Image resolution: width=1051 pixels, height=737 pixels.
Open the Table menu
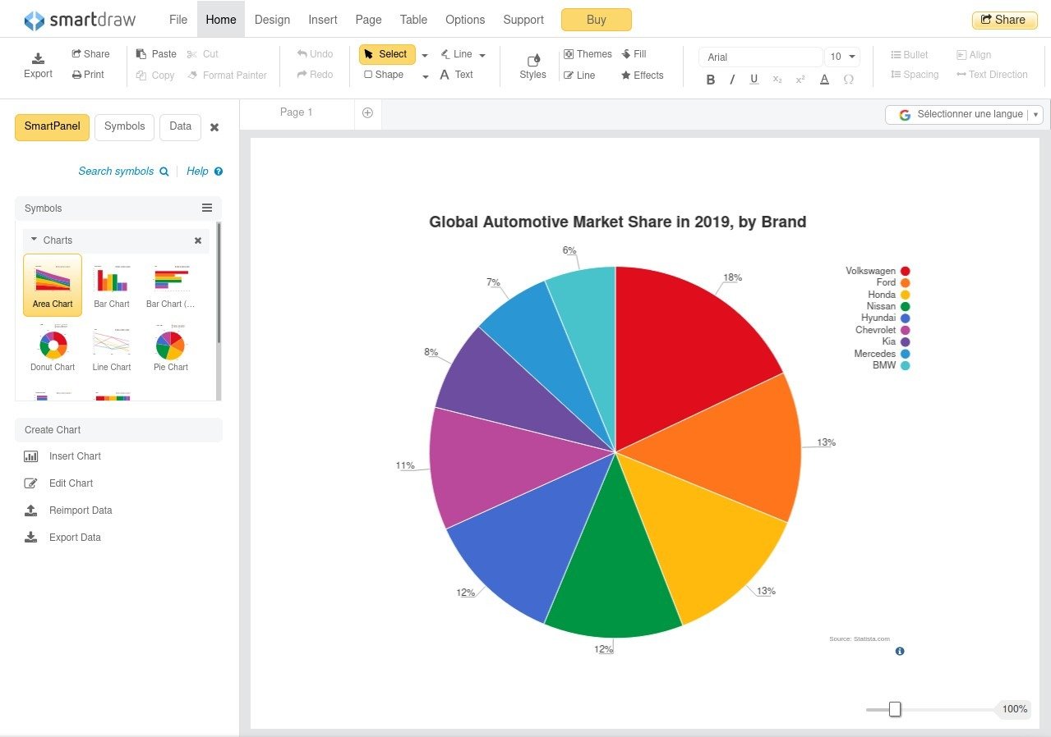click(x=413, y=20)
